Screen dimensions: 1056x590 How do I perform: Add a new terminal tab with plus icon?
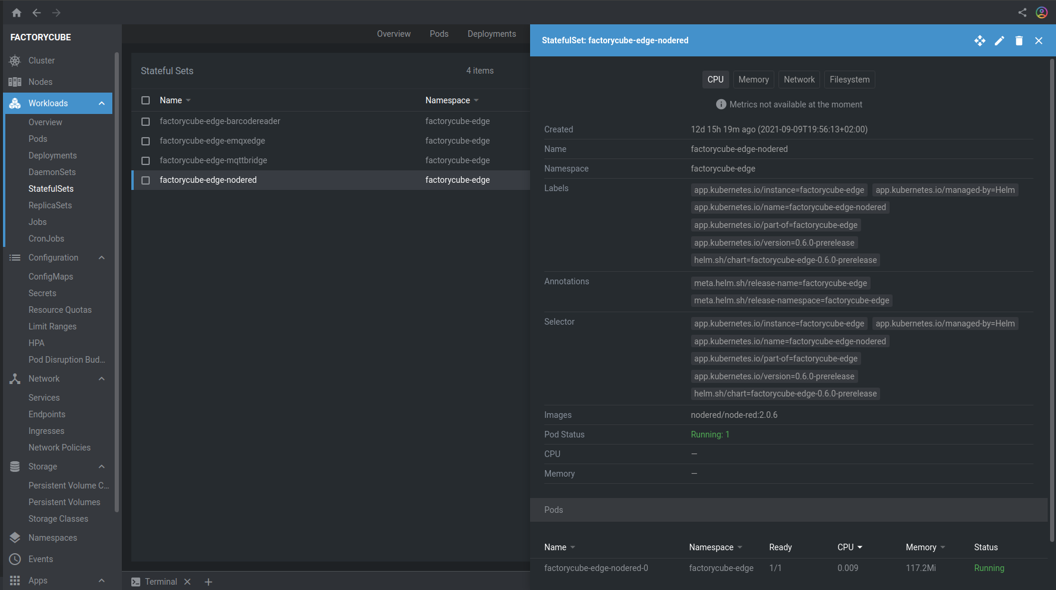209,582
